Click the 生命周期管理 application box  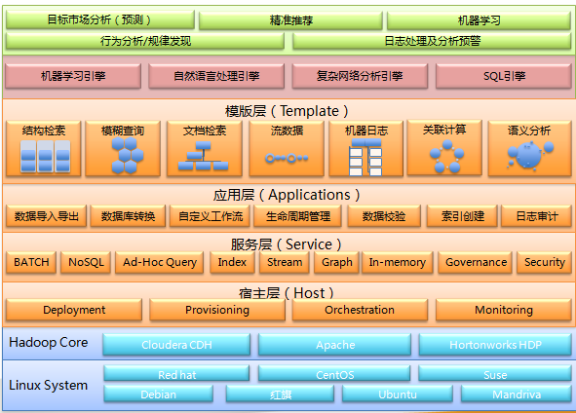click(298, 216)
